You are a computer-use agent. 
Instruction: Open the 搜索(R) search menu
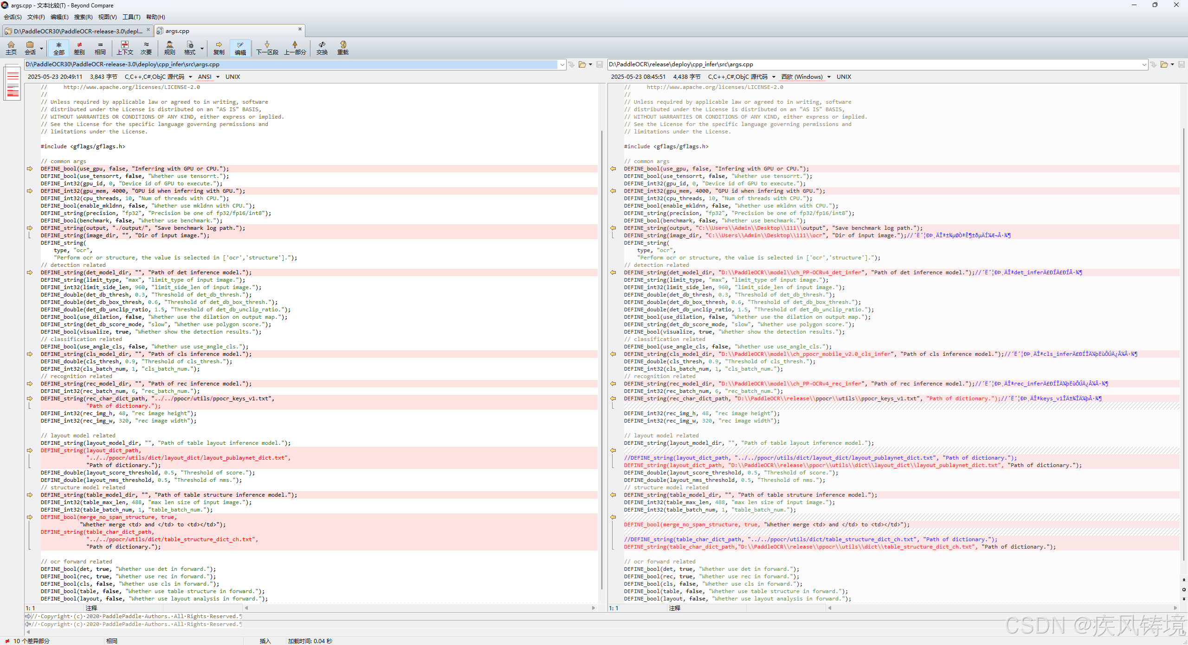pyautogui.click(x=83, y=17)
